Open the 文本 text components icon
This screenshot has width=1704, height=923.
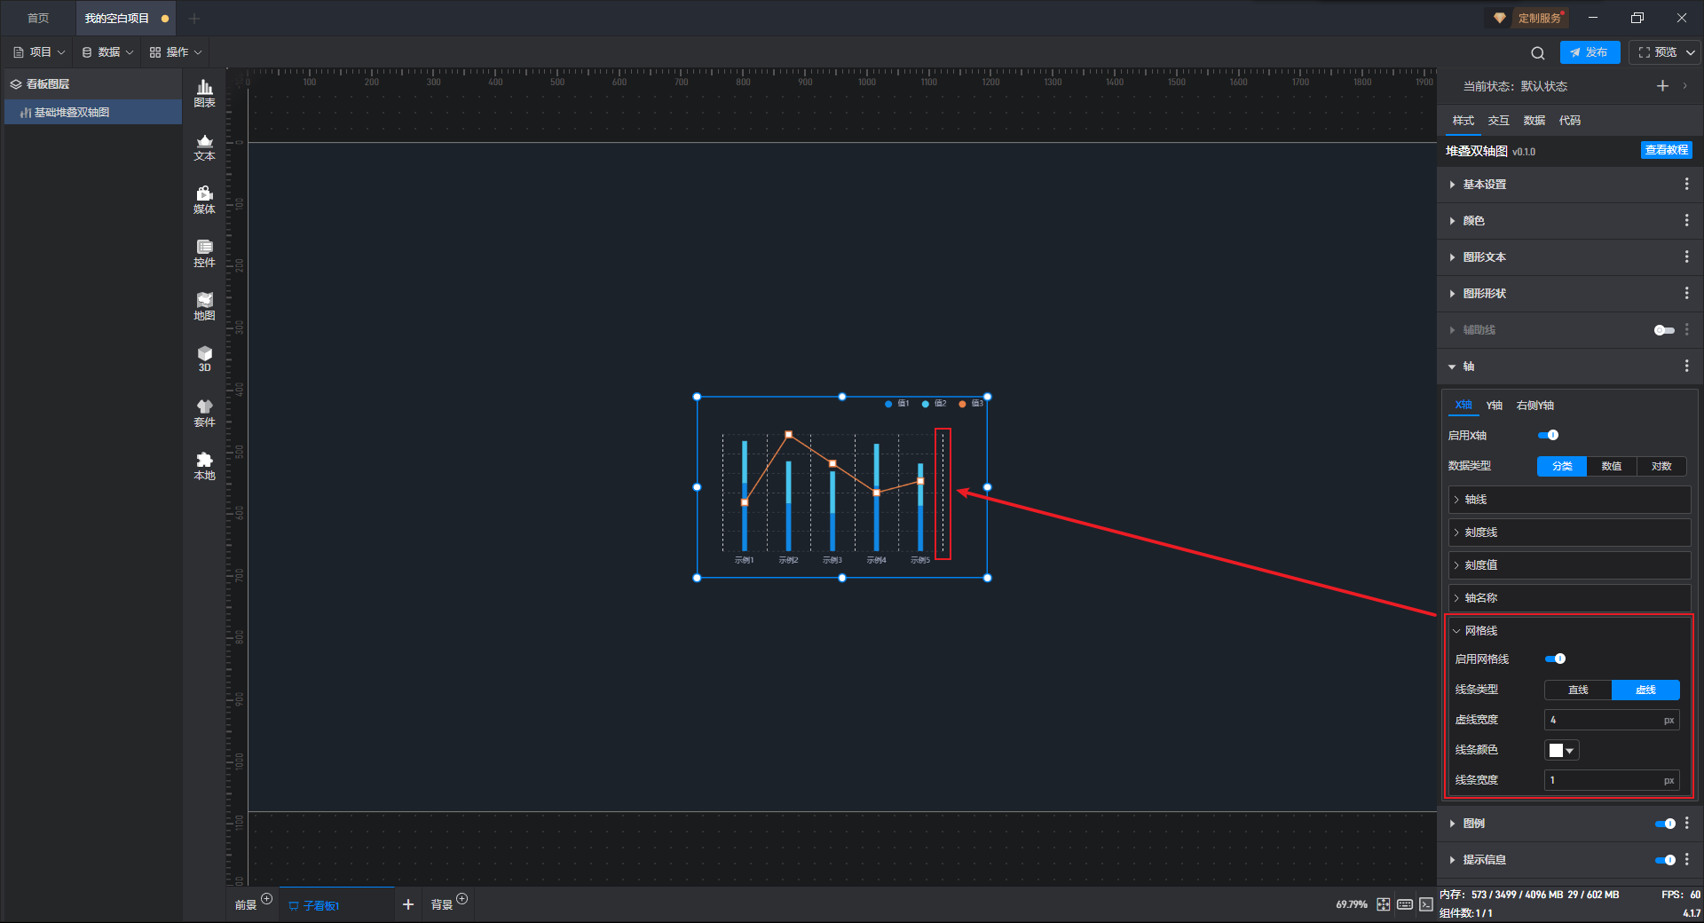[204, 147]
